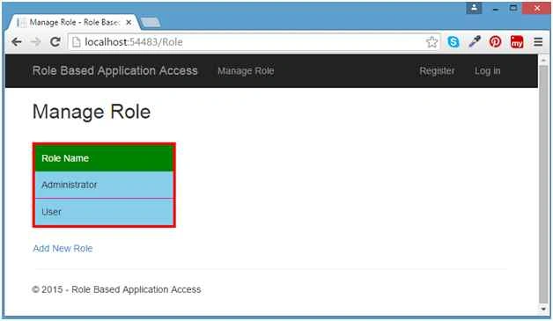Click the vertical scrollbar up arrow
This screenshot has width=553, height=321.
543,61
